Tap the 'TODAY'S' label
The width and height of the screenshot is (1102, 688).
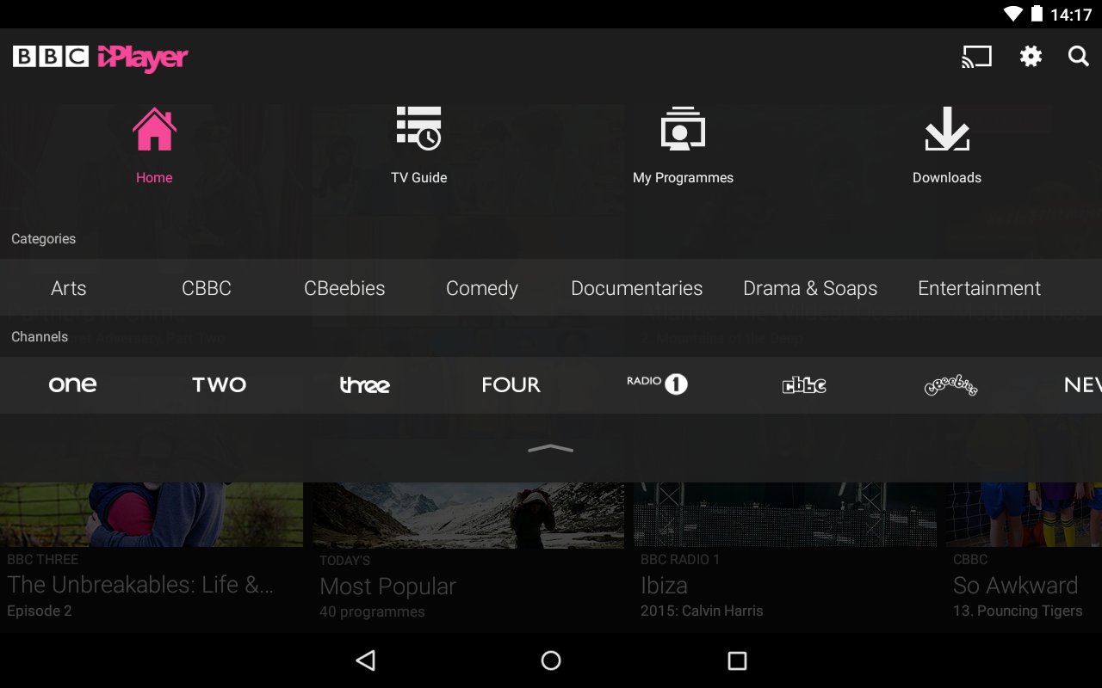(x=344, y=561)
